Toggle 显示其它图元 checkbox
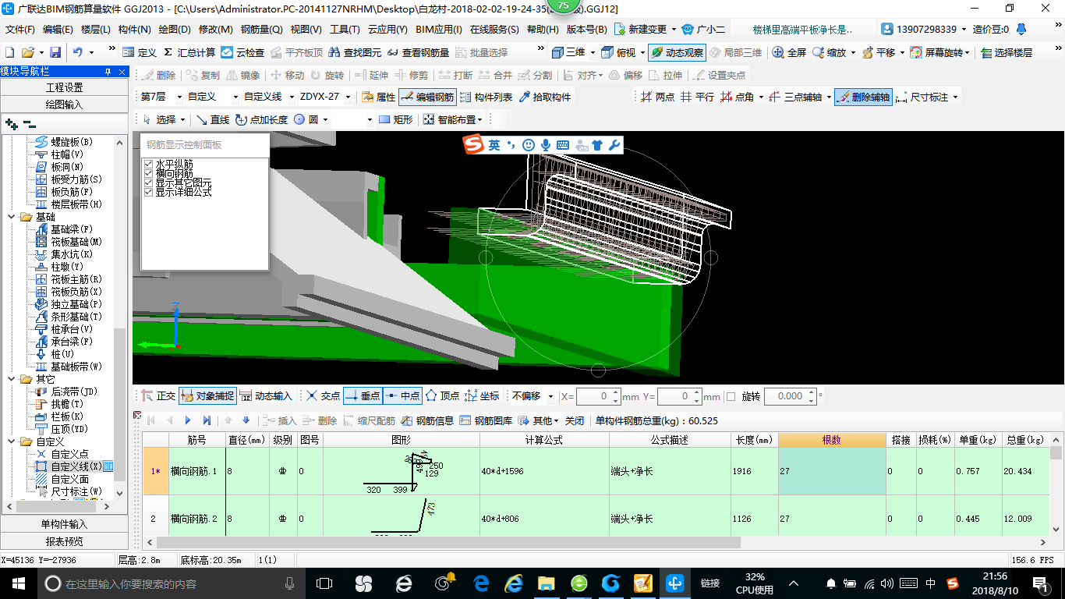This screenshot has width=1065, height=599. point(148,183)
